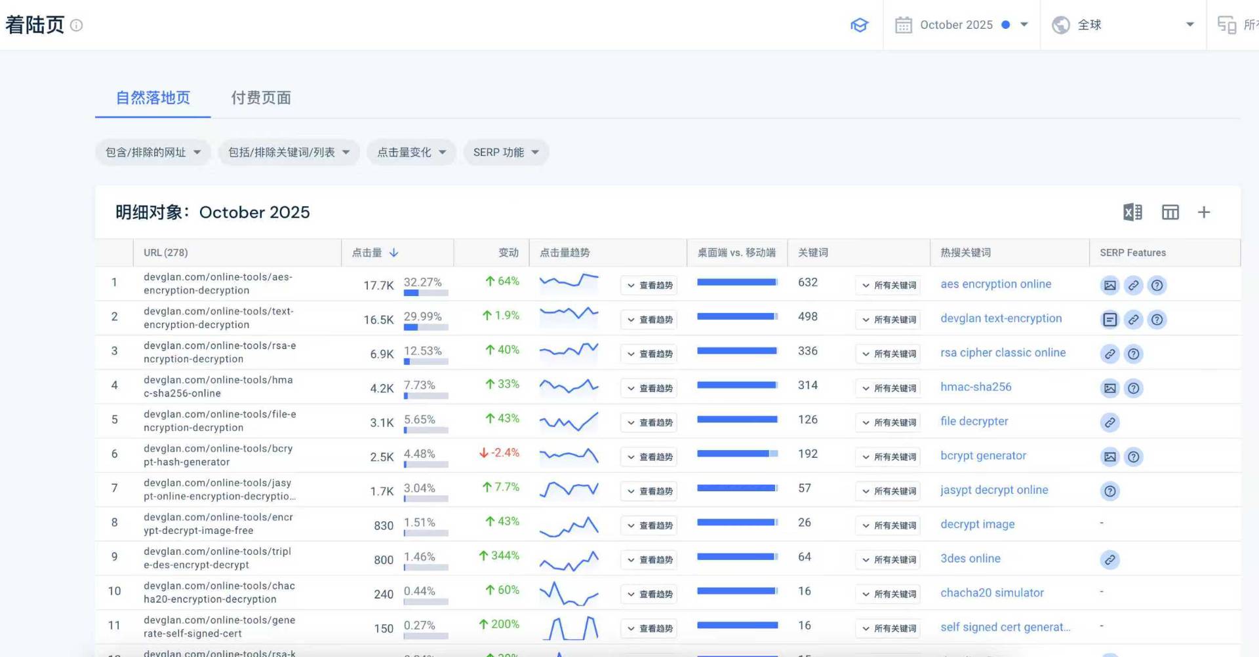
Task: Click the sort arrow next to 点击量
Action: click(394, 253)
